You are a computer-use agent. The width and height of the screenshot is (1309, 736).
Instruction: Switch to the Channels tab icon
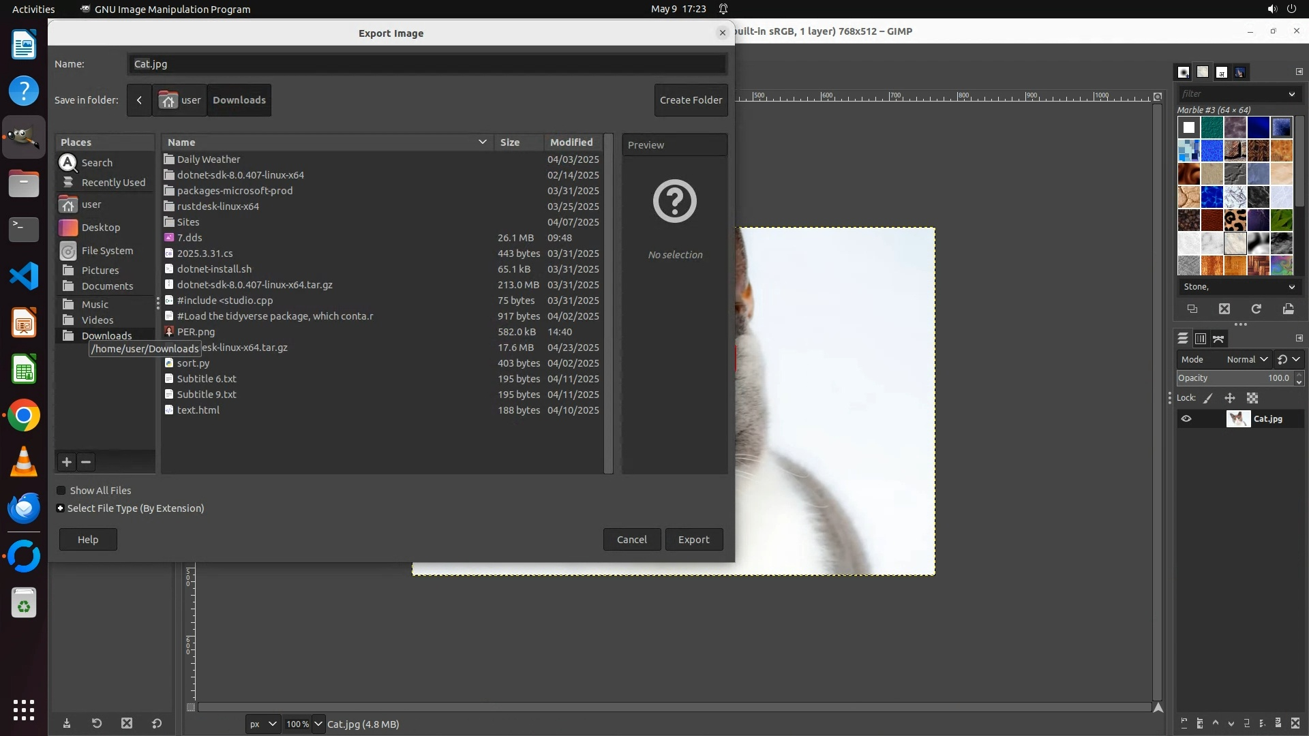[1201, 339]
